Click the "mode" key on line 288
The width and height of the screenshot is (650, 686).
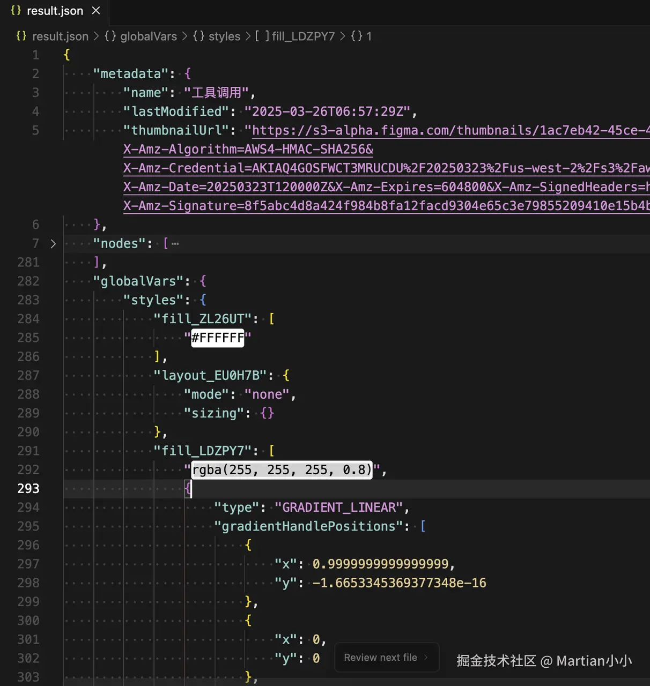(206, 394)
